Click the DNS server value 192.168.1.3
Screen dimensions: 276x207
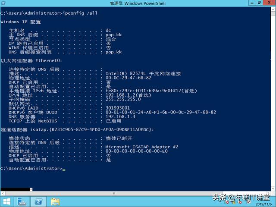[x=120, y=116]
